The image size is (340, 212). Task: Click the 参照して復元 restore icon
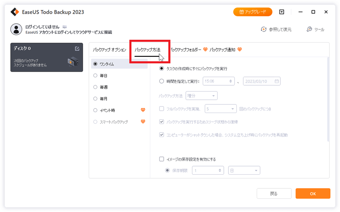pos(263,29)
